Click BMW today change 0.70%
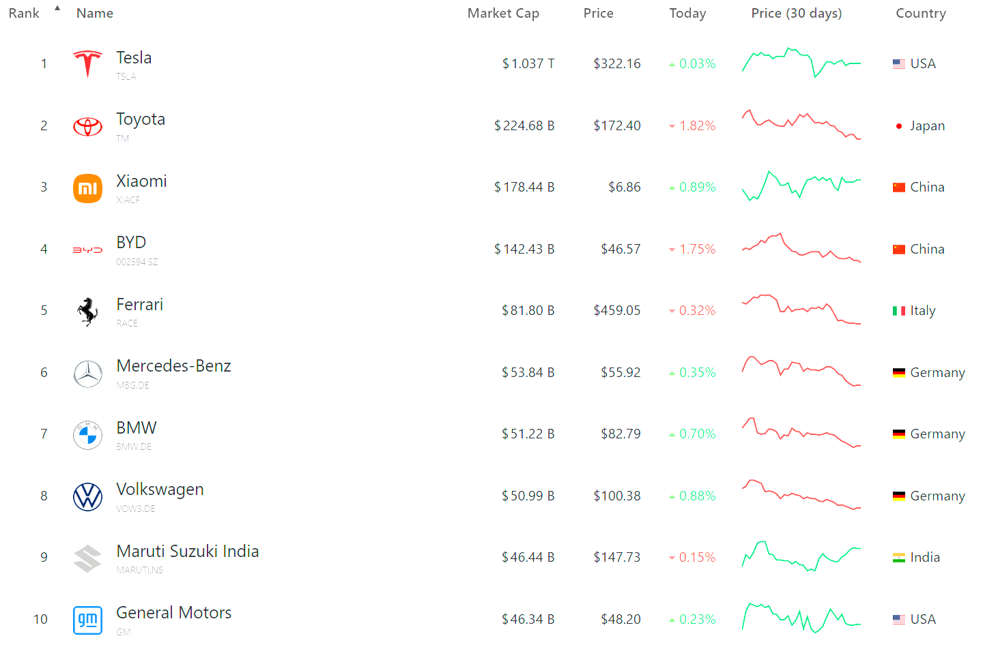 (692, 434)
